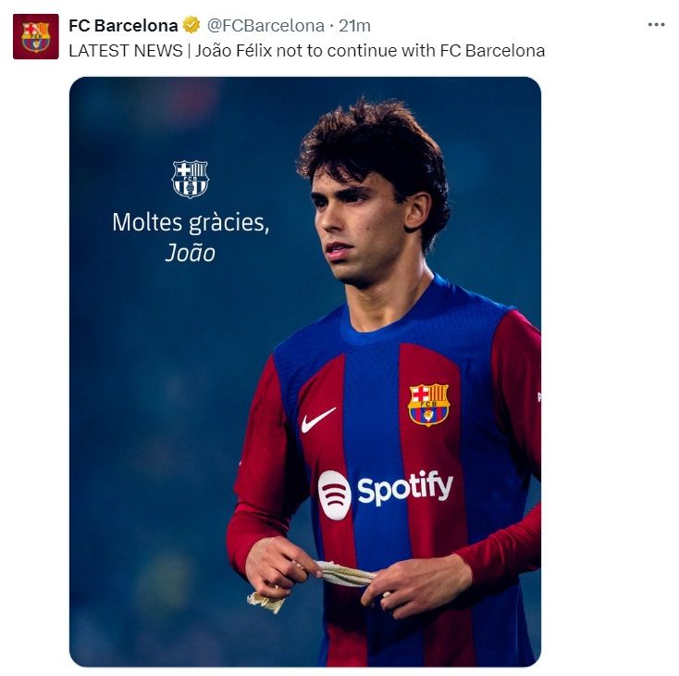Click the "Moltes gràcies," caption text
679x676 pixels.
191,222
